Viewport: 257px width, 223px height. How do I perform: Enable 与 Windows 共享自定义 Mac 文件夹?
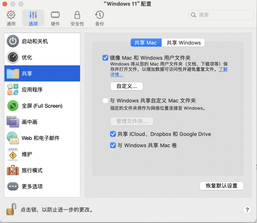coord(105,101)
